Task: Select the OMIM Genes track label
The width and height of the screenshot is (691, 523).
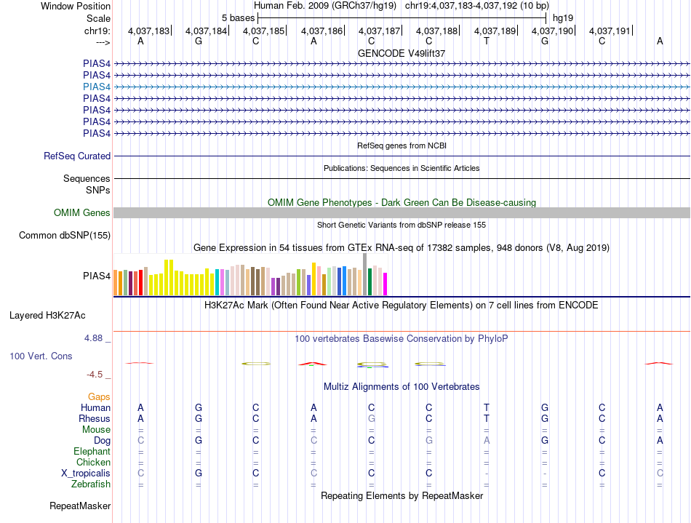Action: (82, 213)
